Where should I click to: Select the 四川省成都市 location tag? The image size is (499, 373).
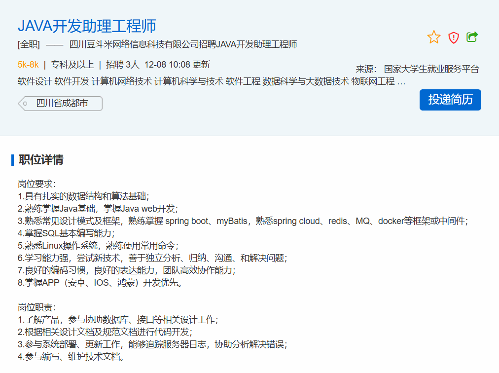(x=62, y=104)
